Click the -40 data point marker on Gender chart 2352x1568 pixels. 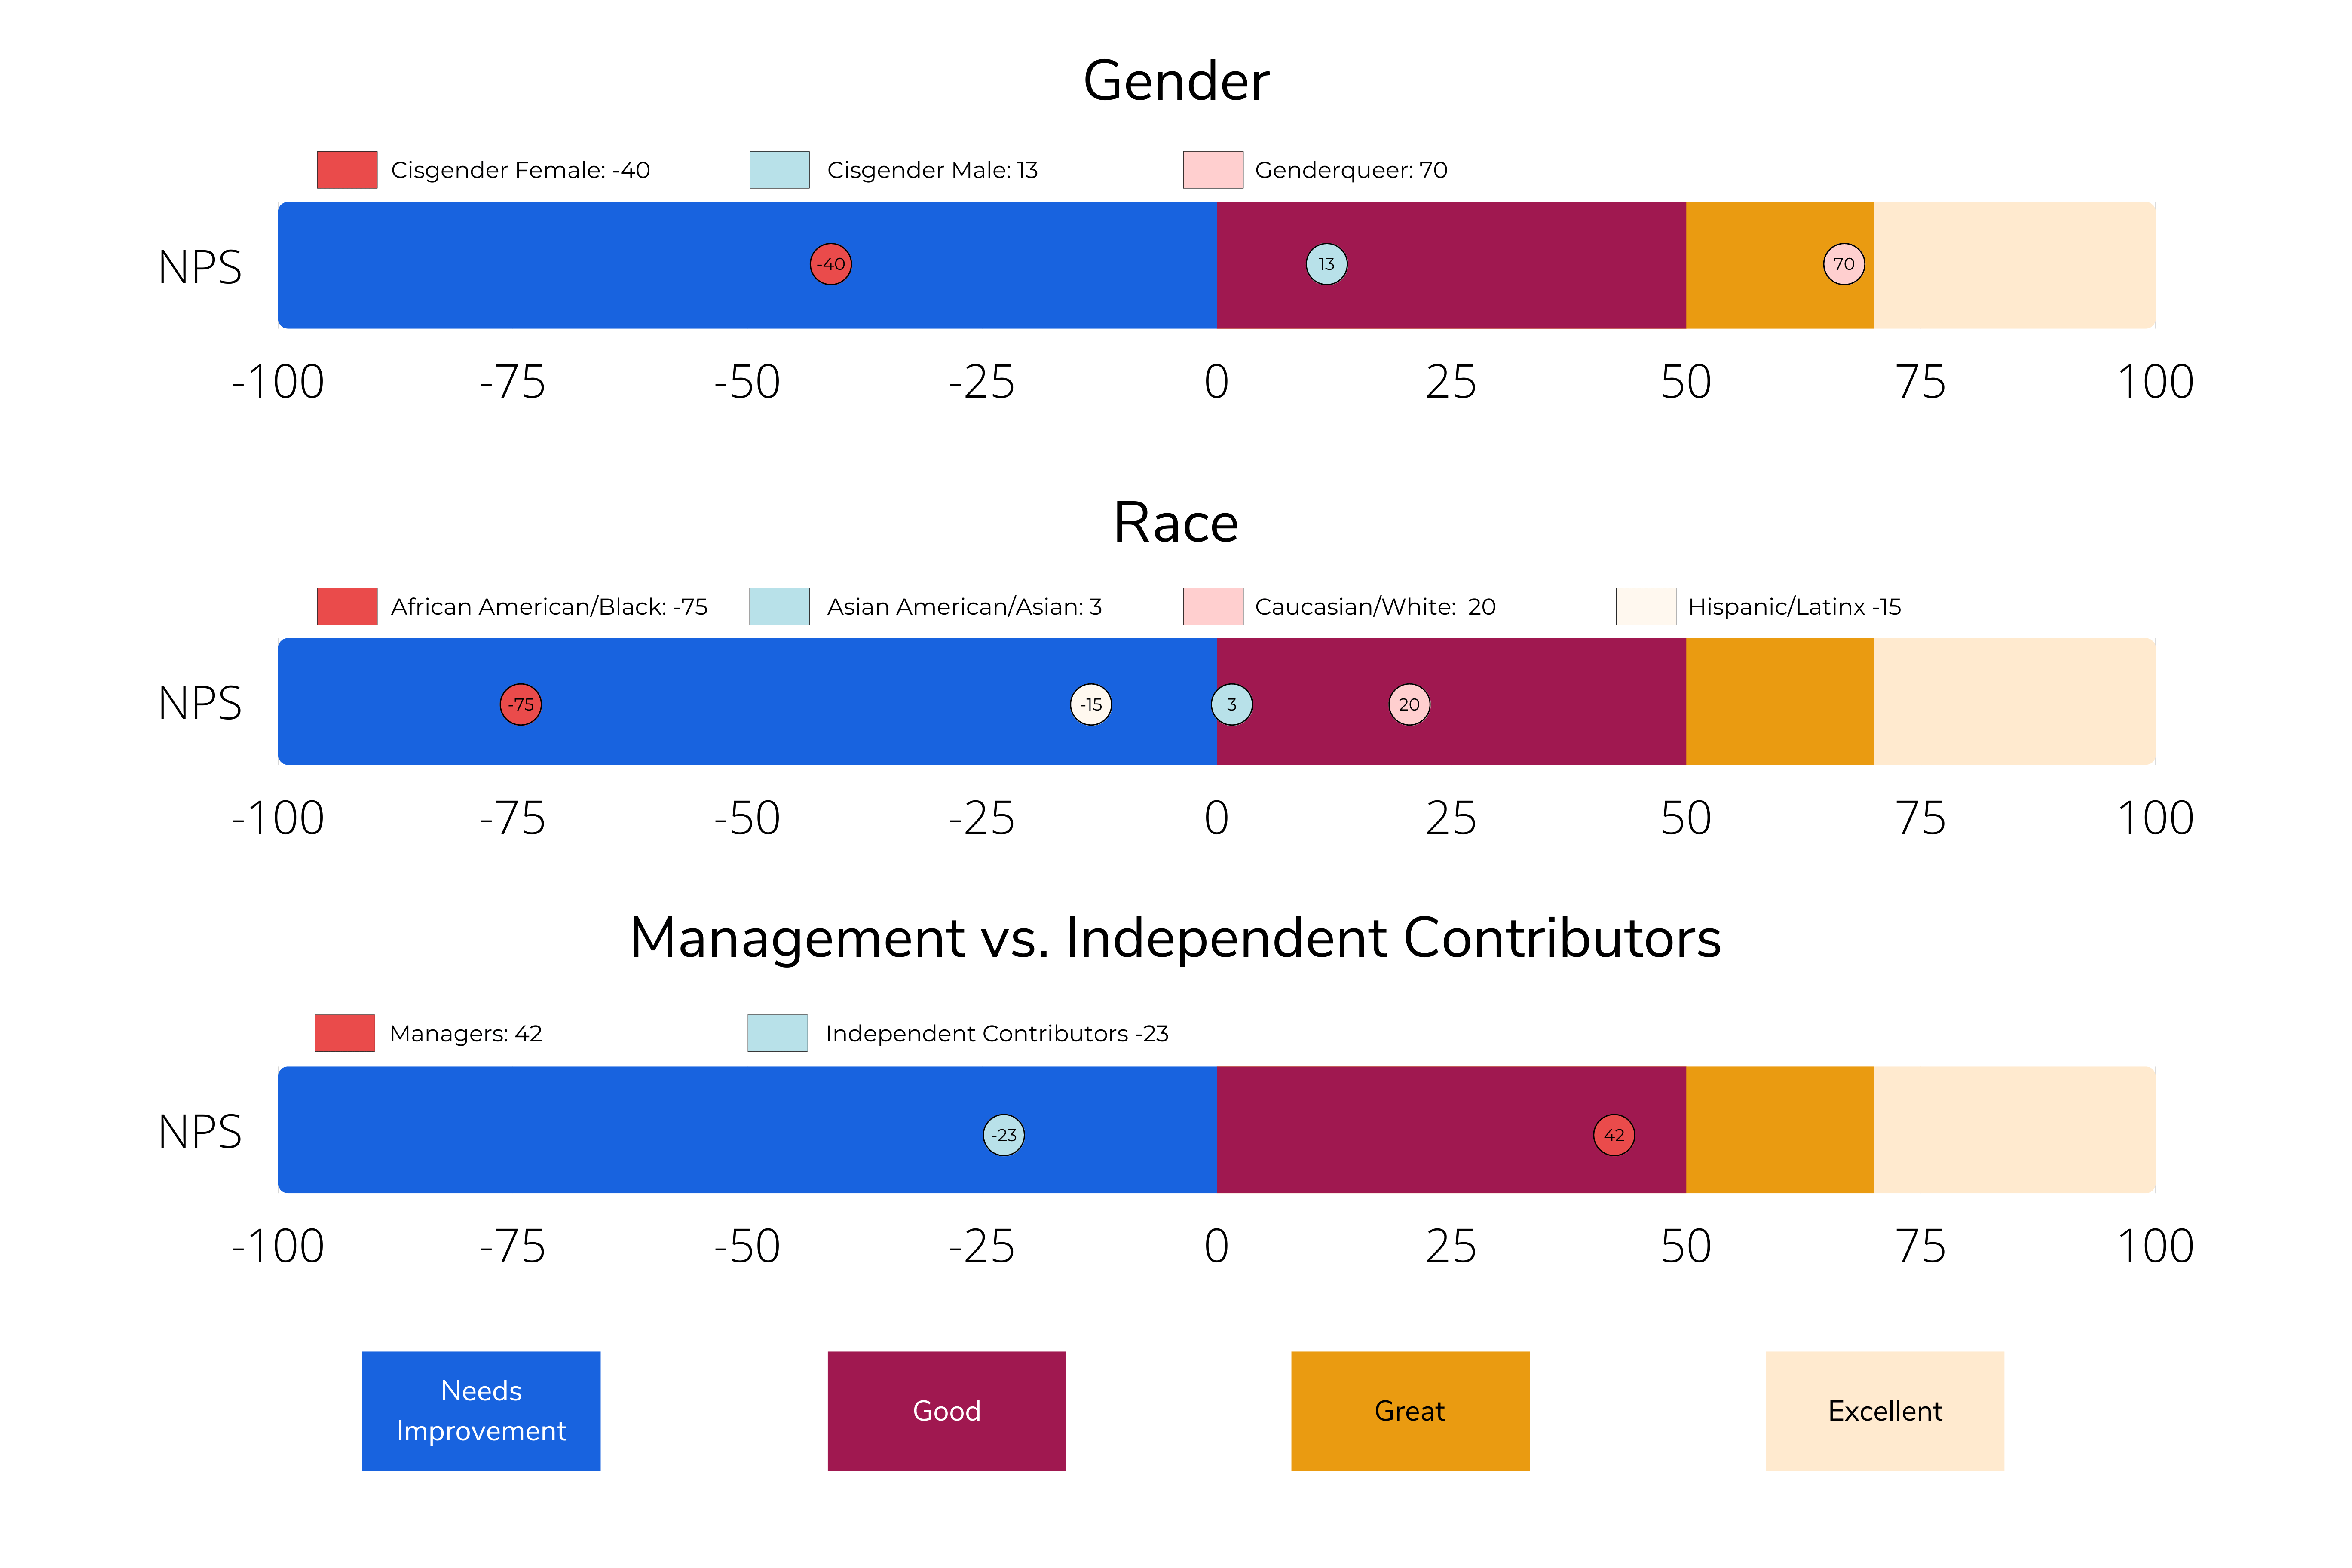coord(830,264)
